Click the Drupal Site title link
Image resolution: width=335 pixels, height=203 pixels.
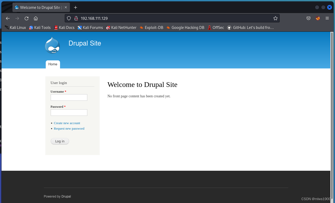(x=85, y=43)
